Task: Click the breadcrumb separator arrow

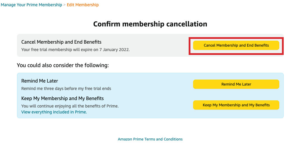Action: 64,5
